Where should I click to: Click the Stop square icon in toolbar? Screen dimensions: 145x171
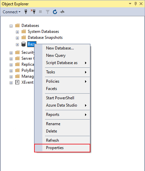(40, 12)
